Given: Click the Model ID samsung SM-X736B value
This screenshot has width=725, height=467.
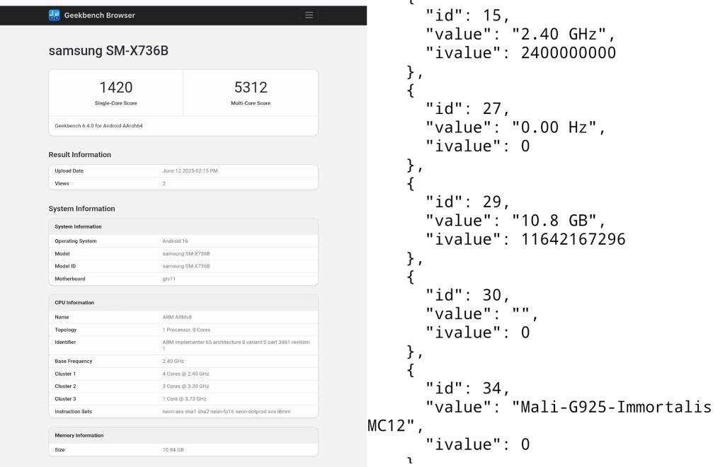Looking at the screenshot, I should tap(186, 266).
